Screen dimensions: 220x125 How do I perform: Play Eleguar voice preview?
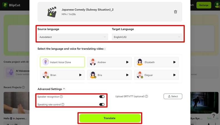tap(174, 75)
